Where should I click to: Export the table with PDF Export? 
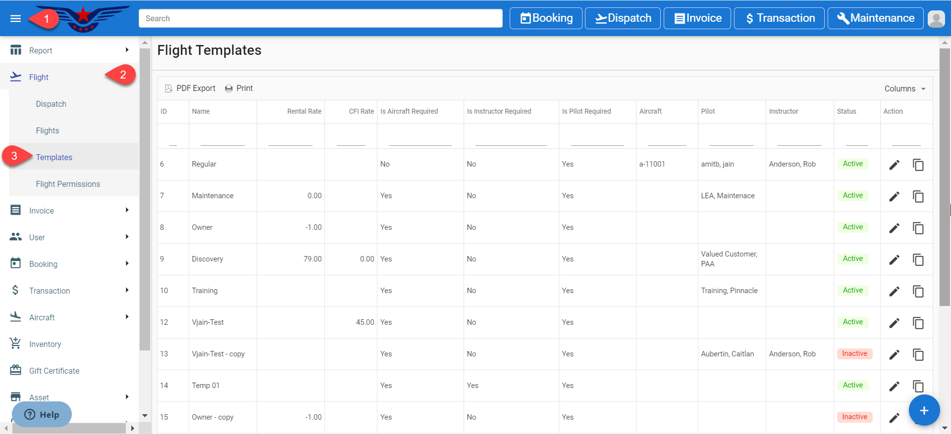click(x=190, y=88)
